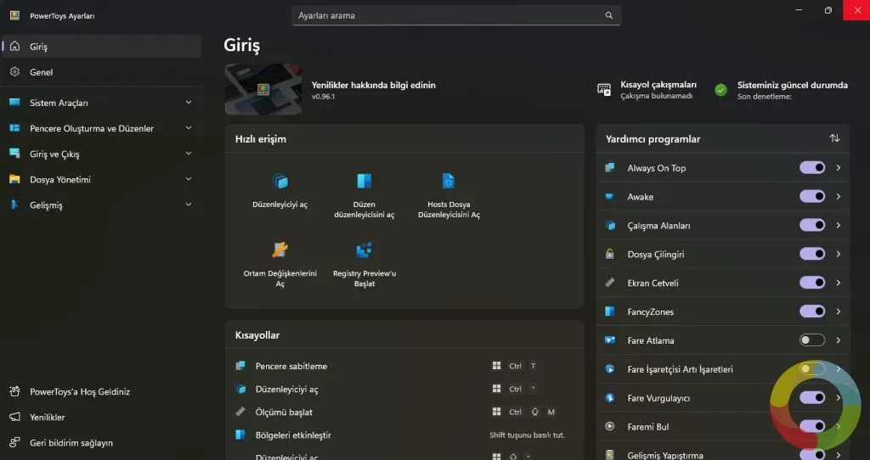Toggle the Dosya Çilingiri switch

(811, 254)
